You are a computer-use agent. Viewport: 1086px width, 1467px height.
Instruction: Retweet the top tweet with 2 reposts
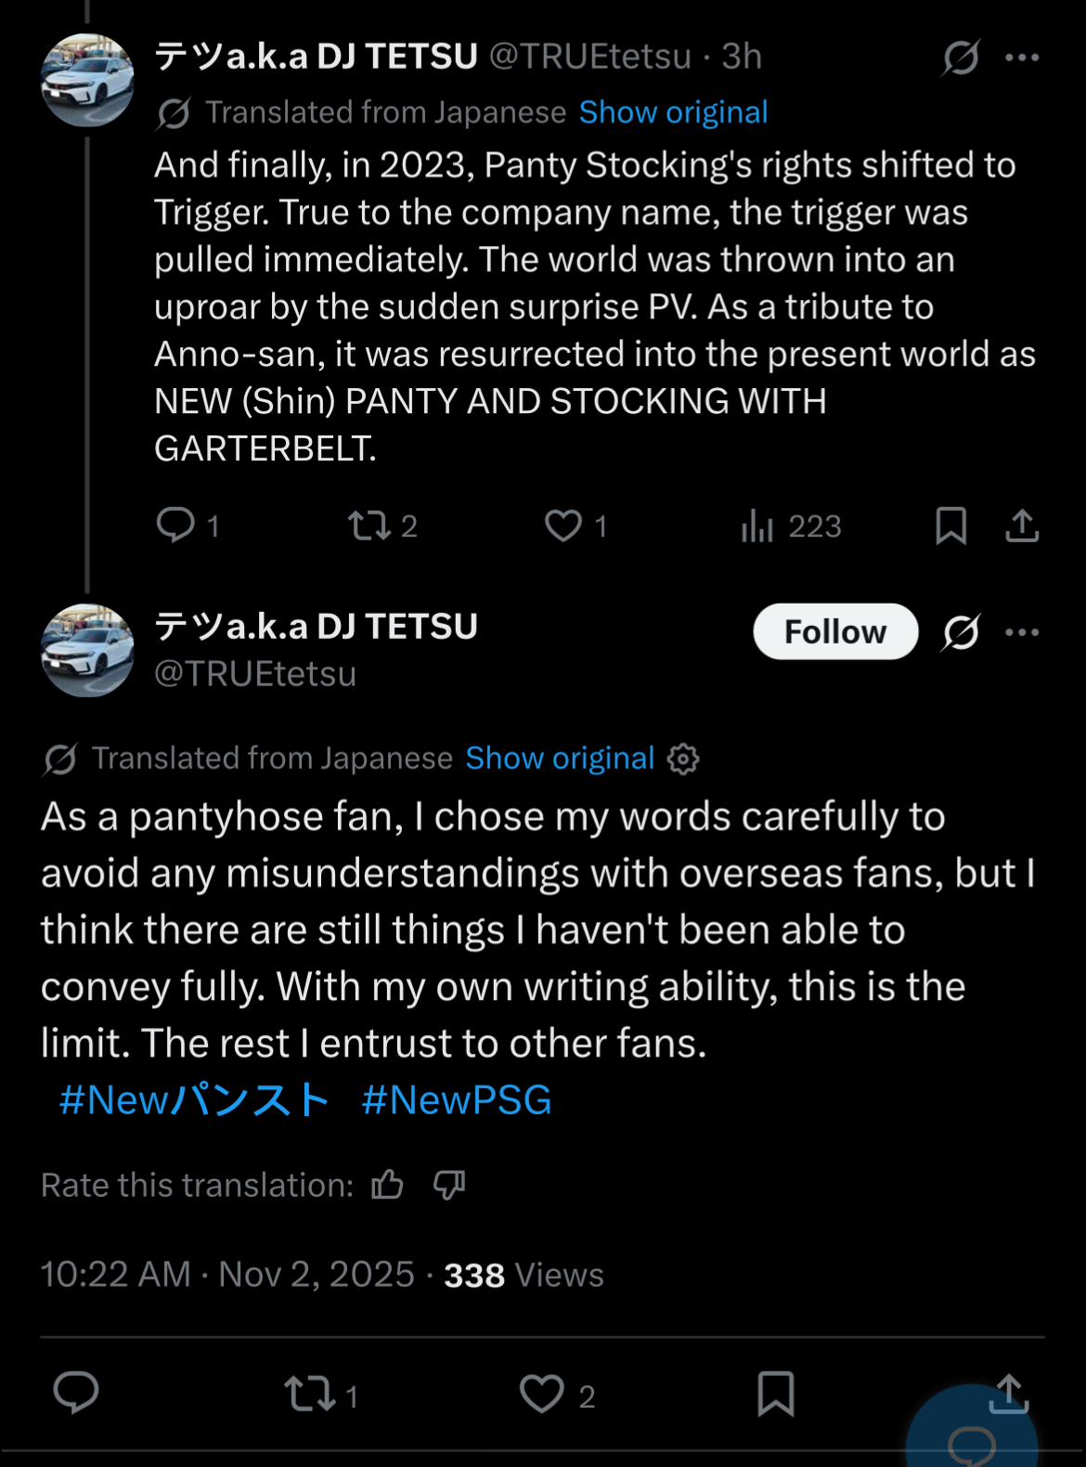coord(368,526)
